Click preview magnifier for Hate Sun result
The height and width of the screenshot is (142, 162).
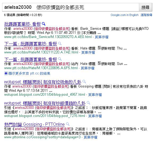coord(60,59)
